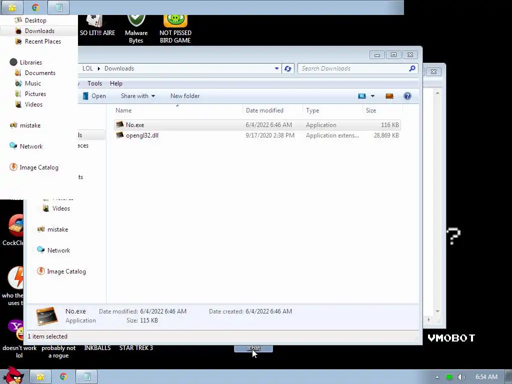Sort by the Date modified column

point(272,110)
